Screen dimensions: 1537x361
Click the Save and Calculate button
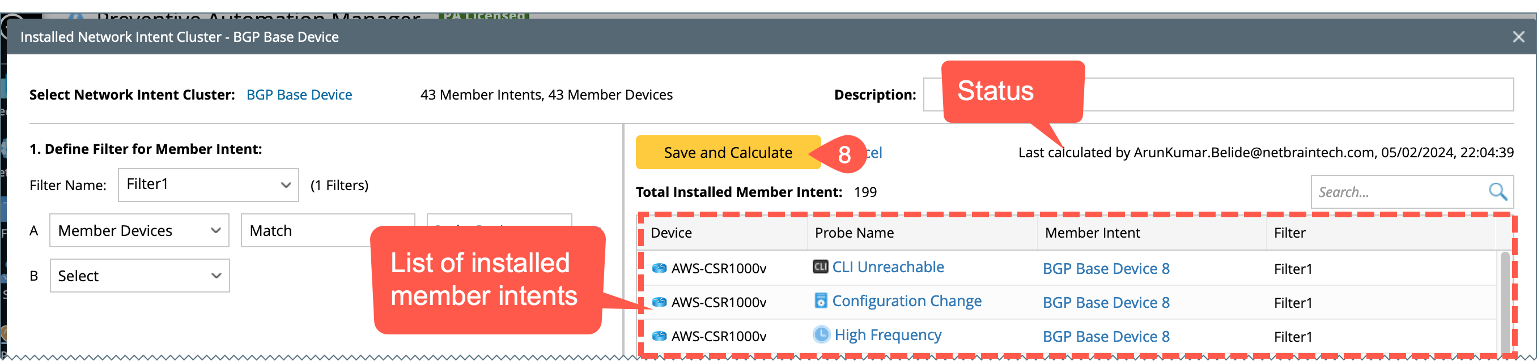[x=728, y=153]
